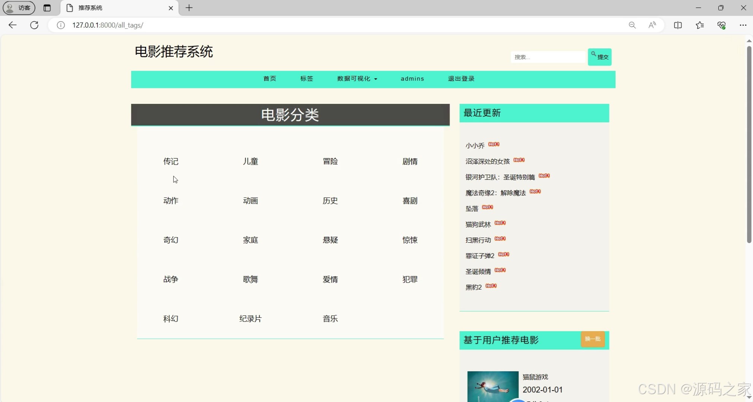Click the 换一批 refresh recommendations button
This screenshot has width=753, height=402.
[x=592, y=339]
